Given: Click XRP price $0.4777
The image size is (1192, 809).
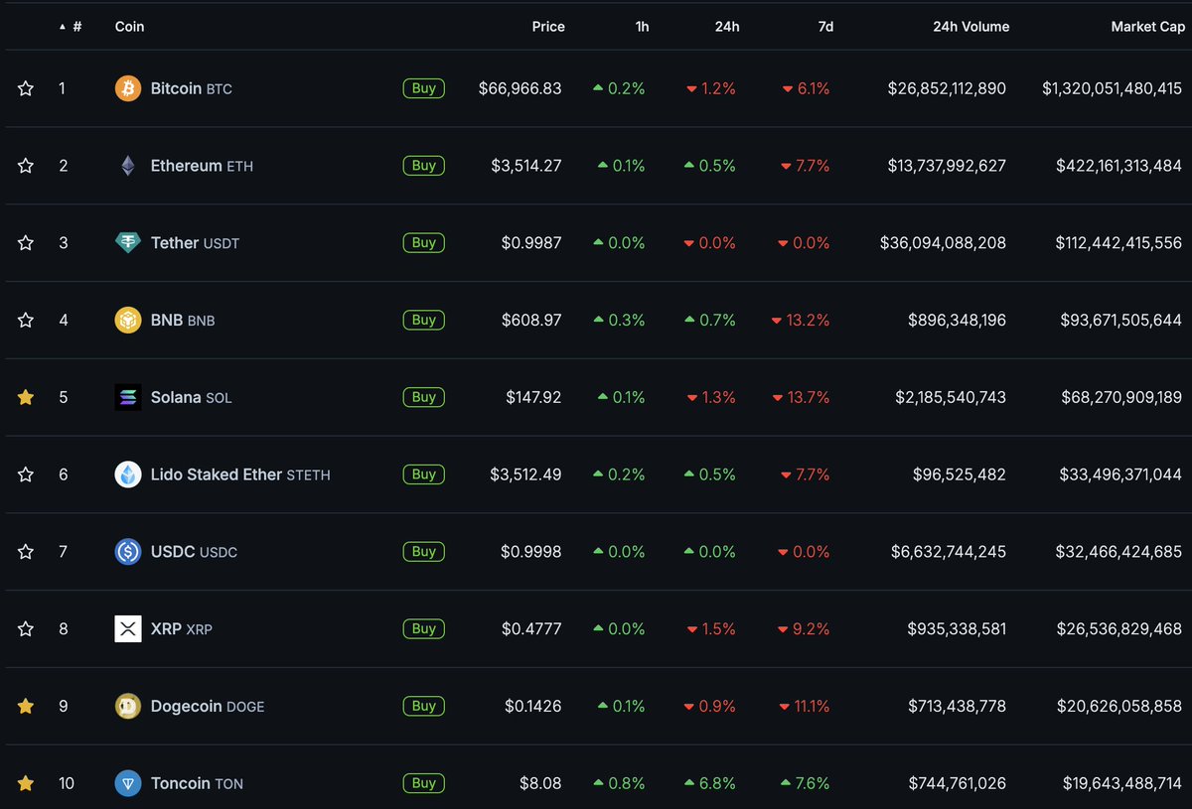Looking at the screenshot, I should [531, 628].
